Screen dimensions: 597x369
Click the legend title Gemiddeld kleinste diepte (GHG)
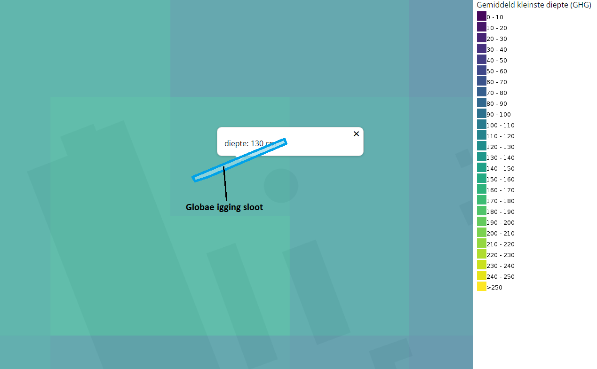point(534,5)
